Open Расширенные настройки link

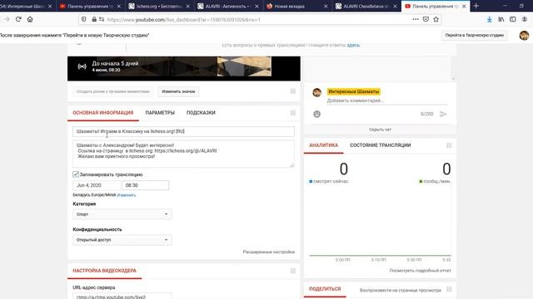pos(268,252)
